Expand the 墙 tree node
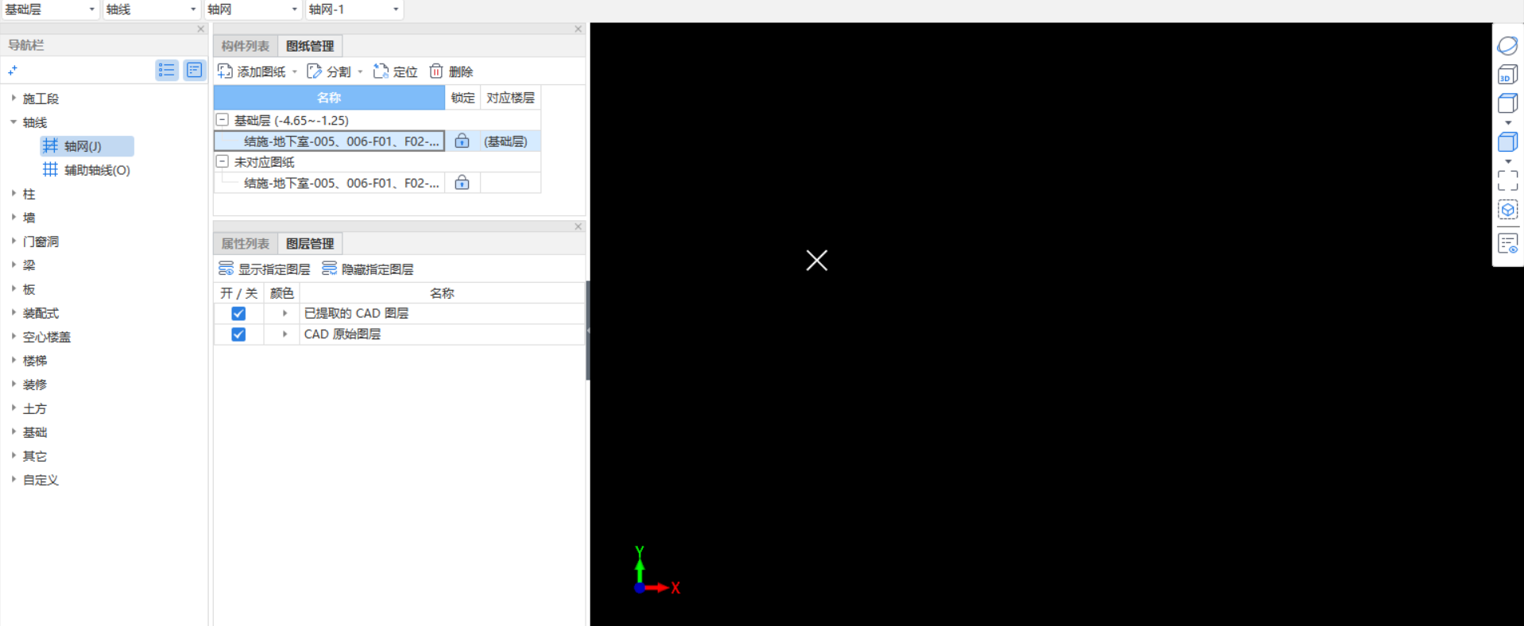This screenshot has width=1524, height=626. 14,218
